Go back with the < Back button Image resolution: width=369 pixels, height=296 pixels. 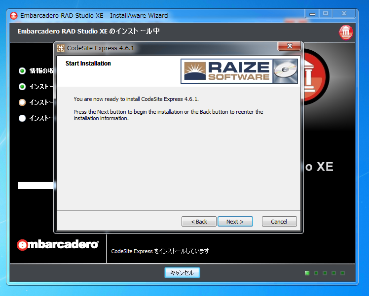click(199, 222)
